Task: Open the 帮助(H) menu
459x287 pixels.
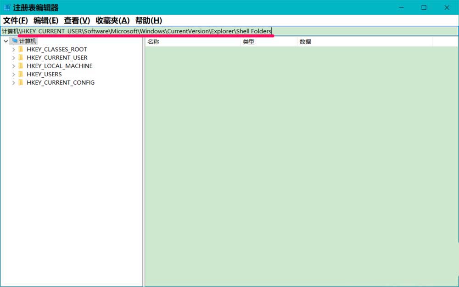Action: tap(148, 21)
